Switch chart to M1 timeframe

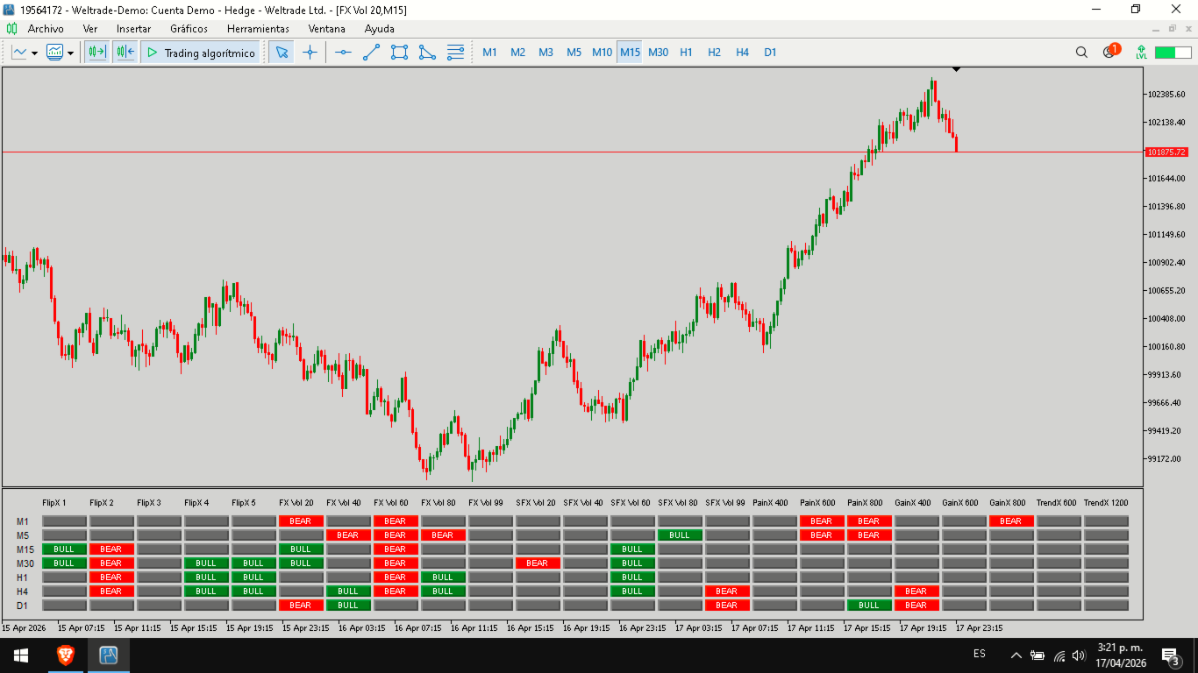pyautogui.click(x=489, y=53)
